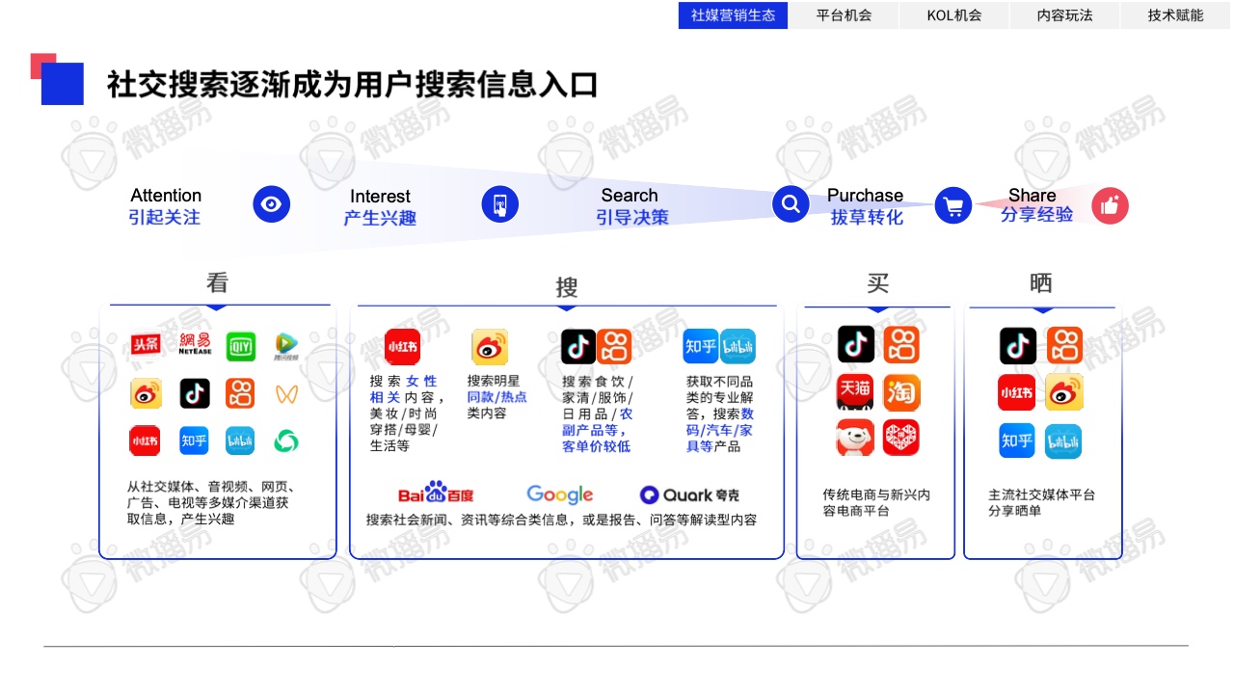Click the orange 淘 Taobao icon
Screen dimensions: 1234x694
(901, 392)
